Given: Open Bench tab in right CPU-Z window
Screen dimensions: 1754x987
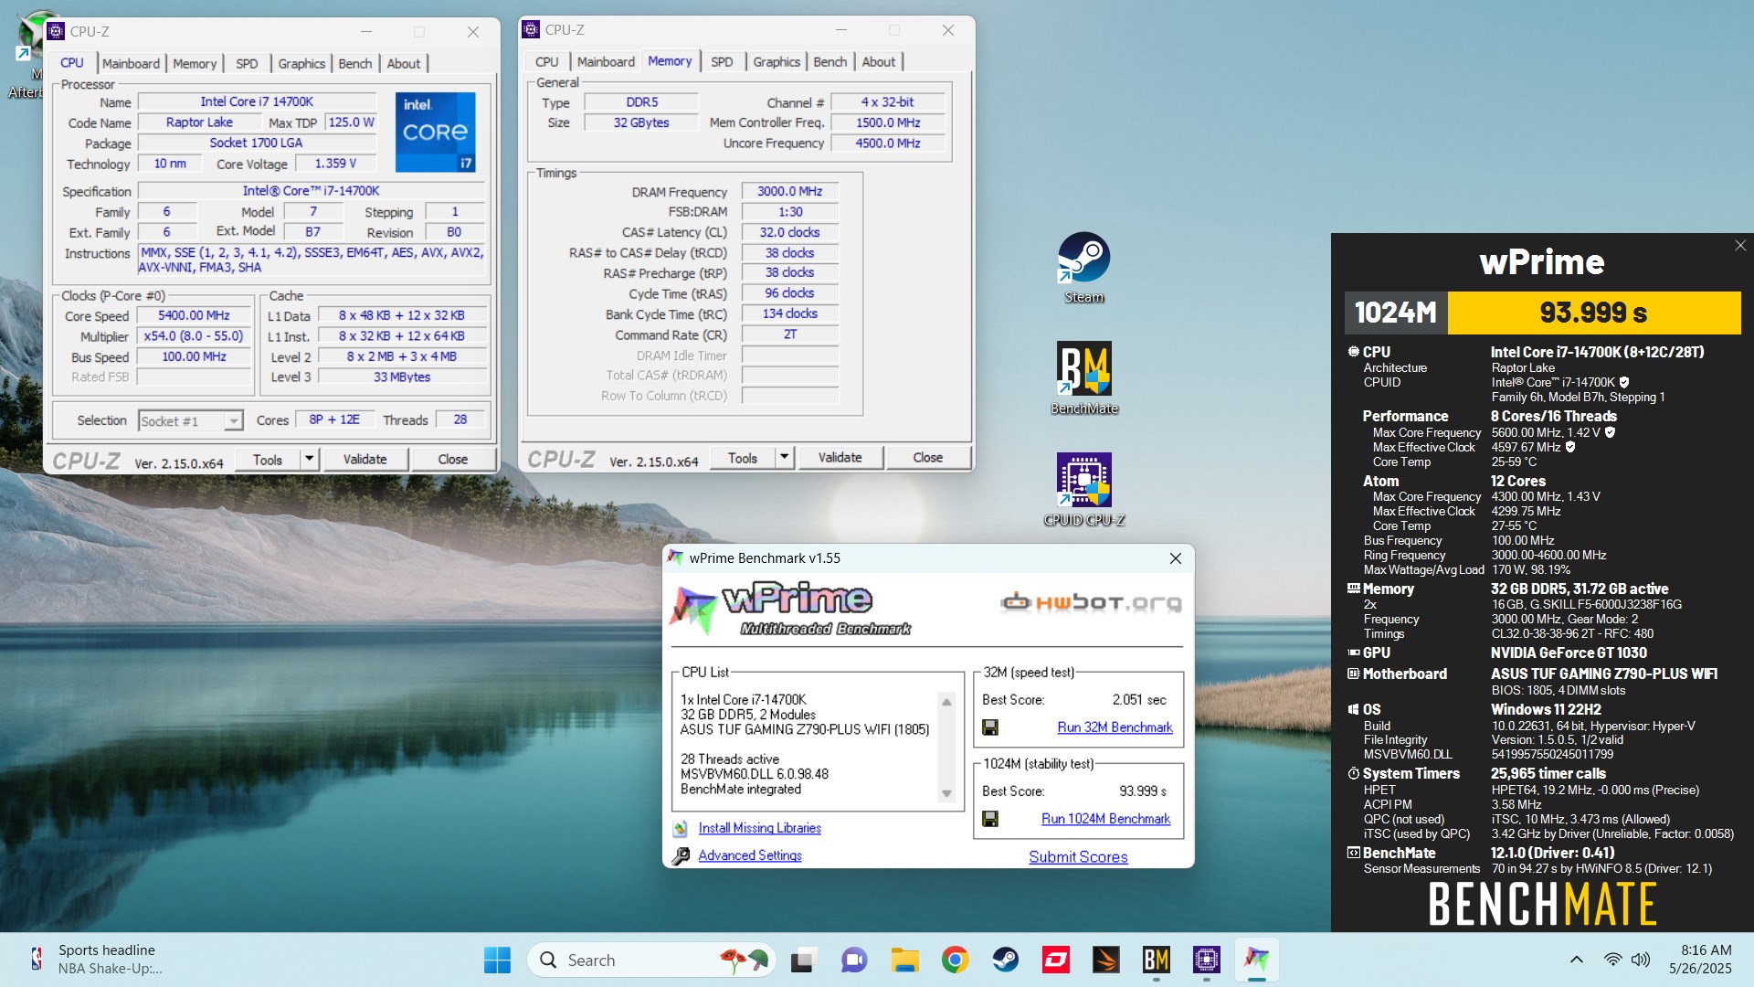Looking at the screenshot, I should (x=830, y=61).
